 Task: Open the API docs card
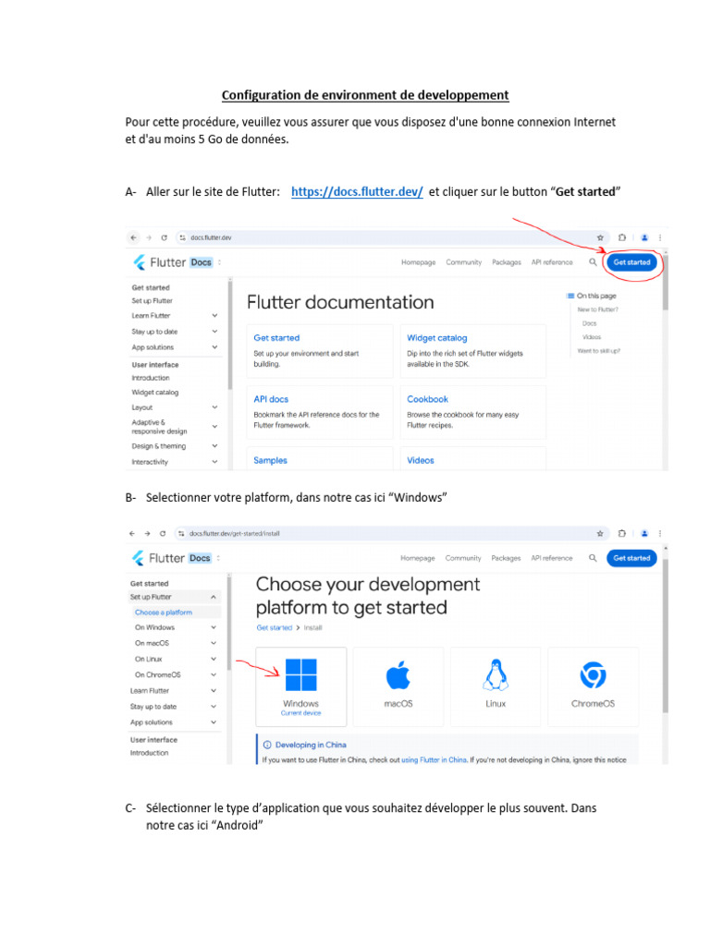click(319, 412)
